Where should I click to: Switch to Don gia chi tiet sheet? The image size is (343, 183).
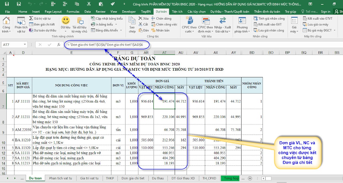[x=133, y=178]
